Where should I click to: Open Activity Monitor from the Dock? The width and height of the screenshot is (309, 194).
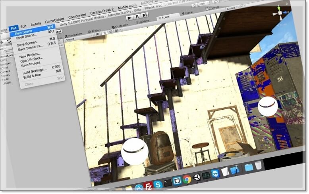pyautogui.click(x=206, y=175)
